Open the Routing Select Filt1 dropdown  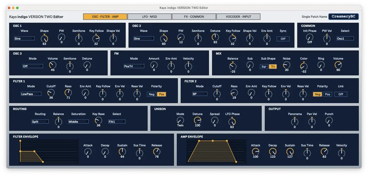[117, 121]
